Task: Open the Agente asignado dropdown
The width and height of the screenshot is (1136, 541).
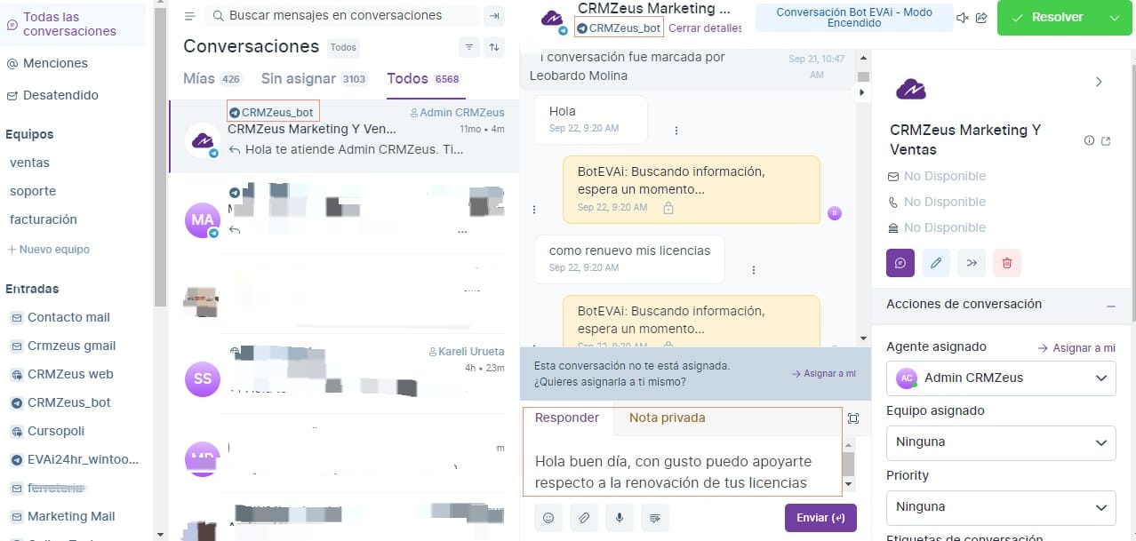Action: [1000, 378]
